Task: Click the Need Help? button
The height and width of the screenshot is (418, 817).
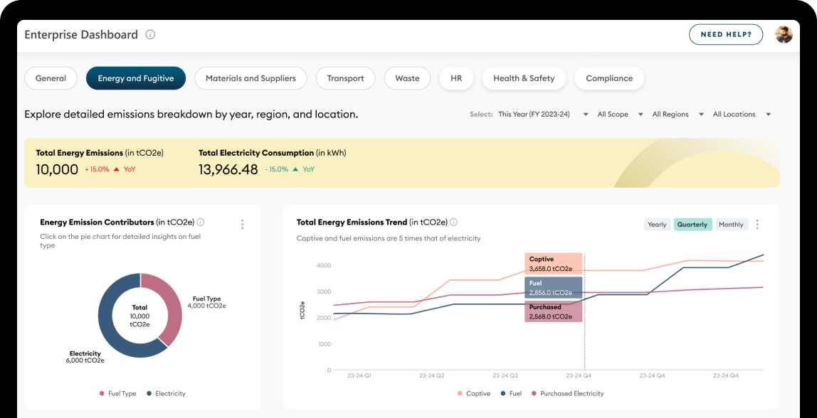Action: coord(725,35)
